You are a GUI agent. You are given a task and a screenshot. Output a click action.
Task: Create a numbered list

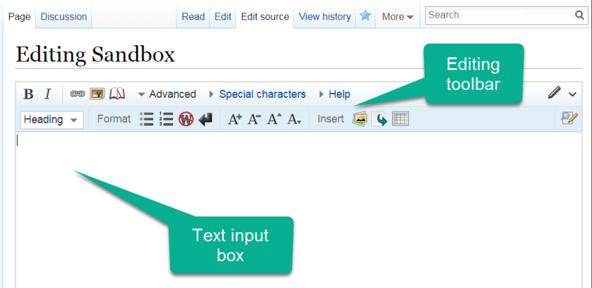tap(166, 119)
